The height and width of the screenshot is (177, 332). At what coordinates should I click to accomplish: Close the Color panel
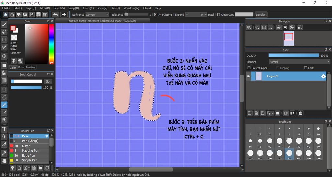(x=52, y=21)
